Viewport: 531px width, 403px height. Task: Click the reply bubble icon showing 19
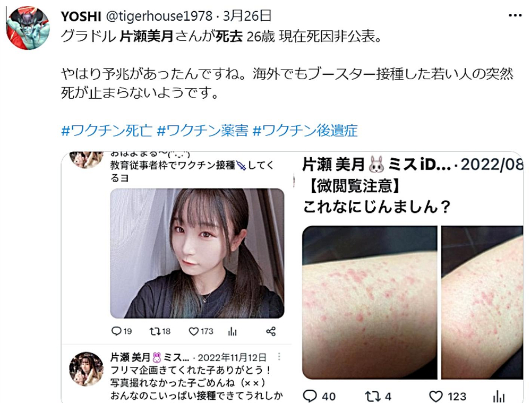coord(116,331)
